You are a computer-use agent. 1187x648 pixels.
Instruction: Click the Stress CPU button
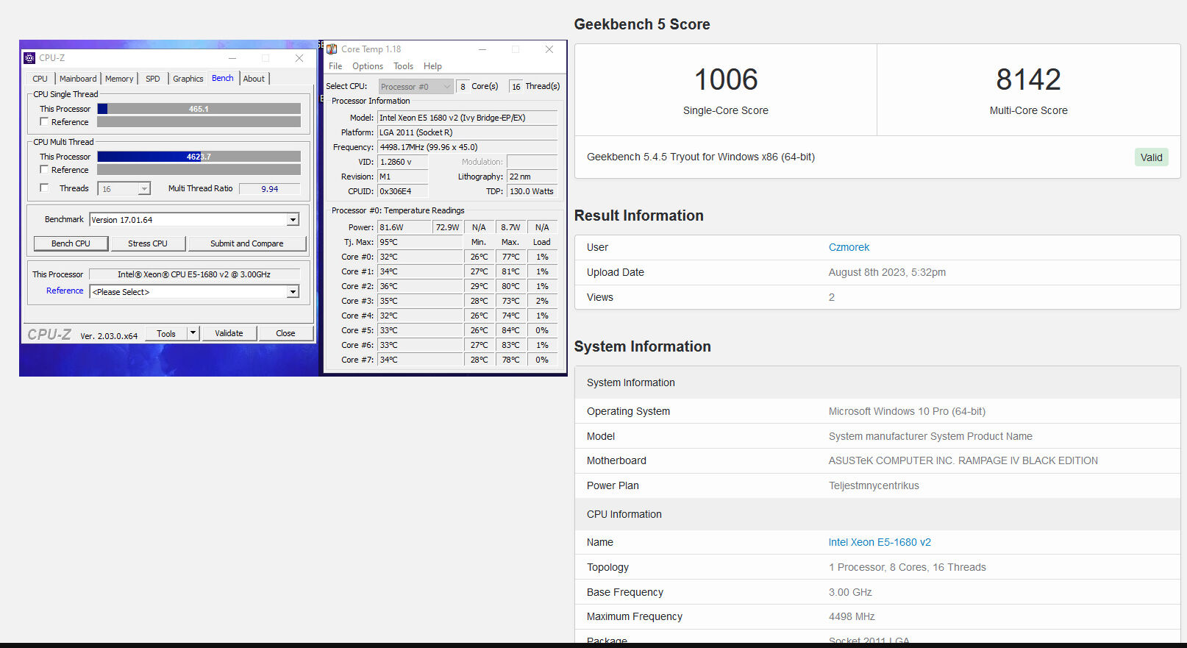[148, 243]
